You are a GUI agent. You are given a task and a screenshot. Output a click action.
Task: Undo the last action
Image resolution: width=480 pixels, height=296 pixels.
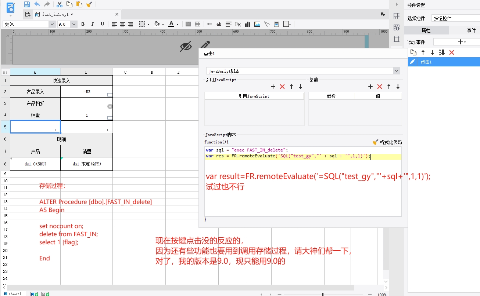[x=37, y=4]
